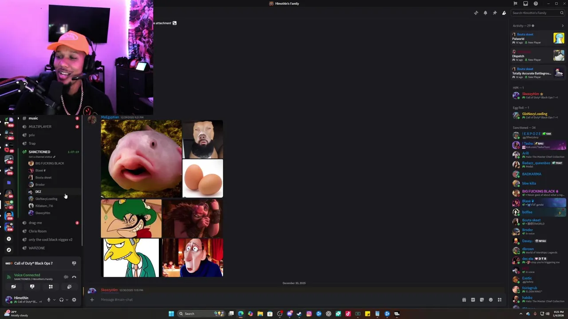This screenshot has height=319, width=568.
Task: Toggle noise suppression waveform icon
Action: click(66, 277)
